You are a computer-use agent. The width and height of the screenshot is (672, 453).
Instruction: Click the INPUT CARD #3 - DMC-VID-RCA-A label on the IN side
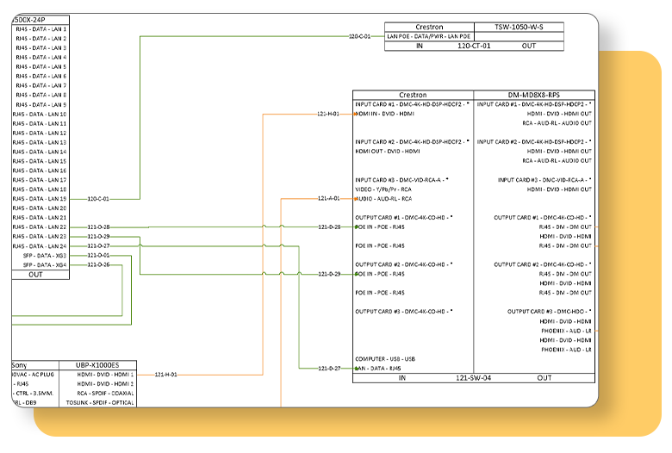401,180
